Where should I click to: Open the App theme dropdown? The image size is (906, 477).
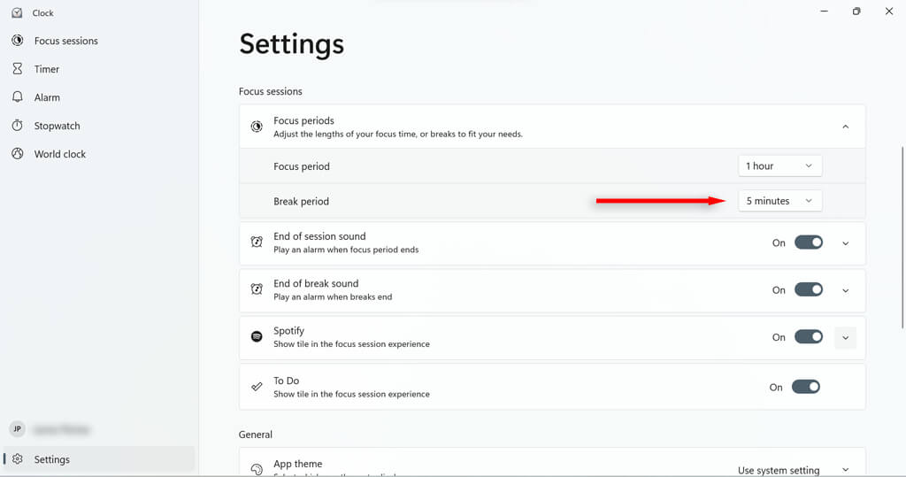click(x=793, y=470)
